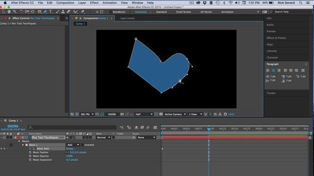Select the Eraser tool
Viewport: 314px width, 176px height.
coord(69,12)
